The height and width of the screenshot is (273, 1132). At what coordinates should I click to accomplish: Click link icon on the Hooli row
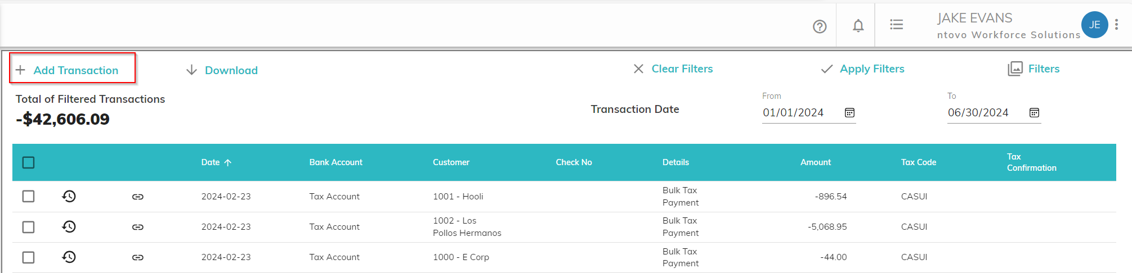[x=138, y=197]
